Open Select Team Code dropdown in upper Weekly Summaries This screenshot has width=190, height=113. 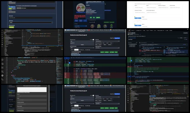(x=82, y=41)
